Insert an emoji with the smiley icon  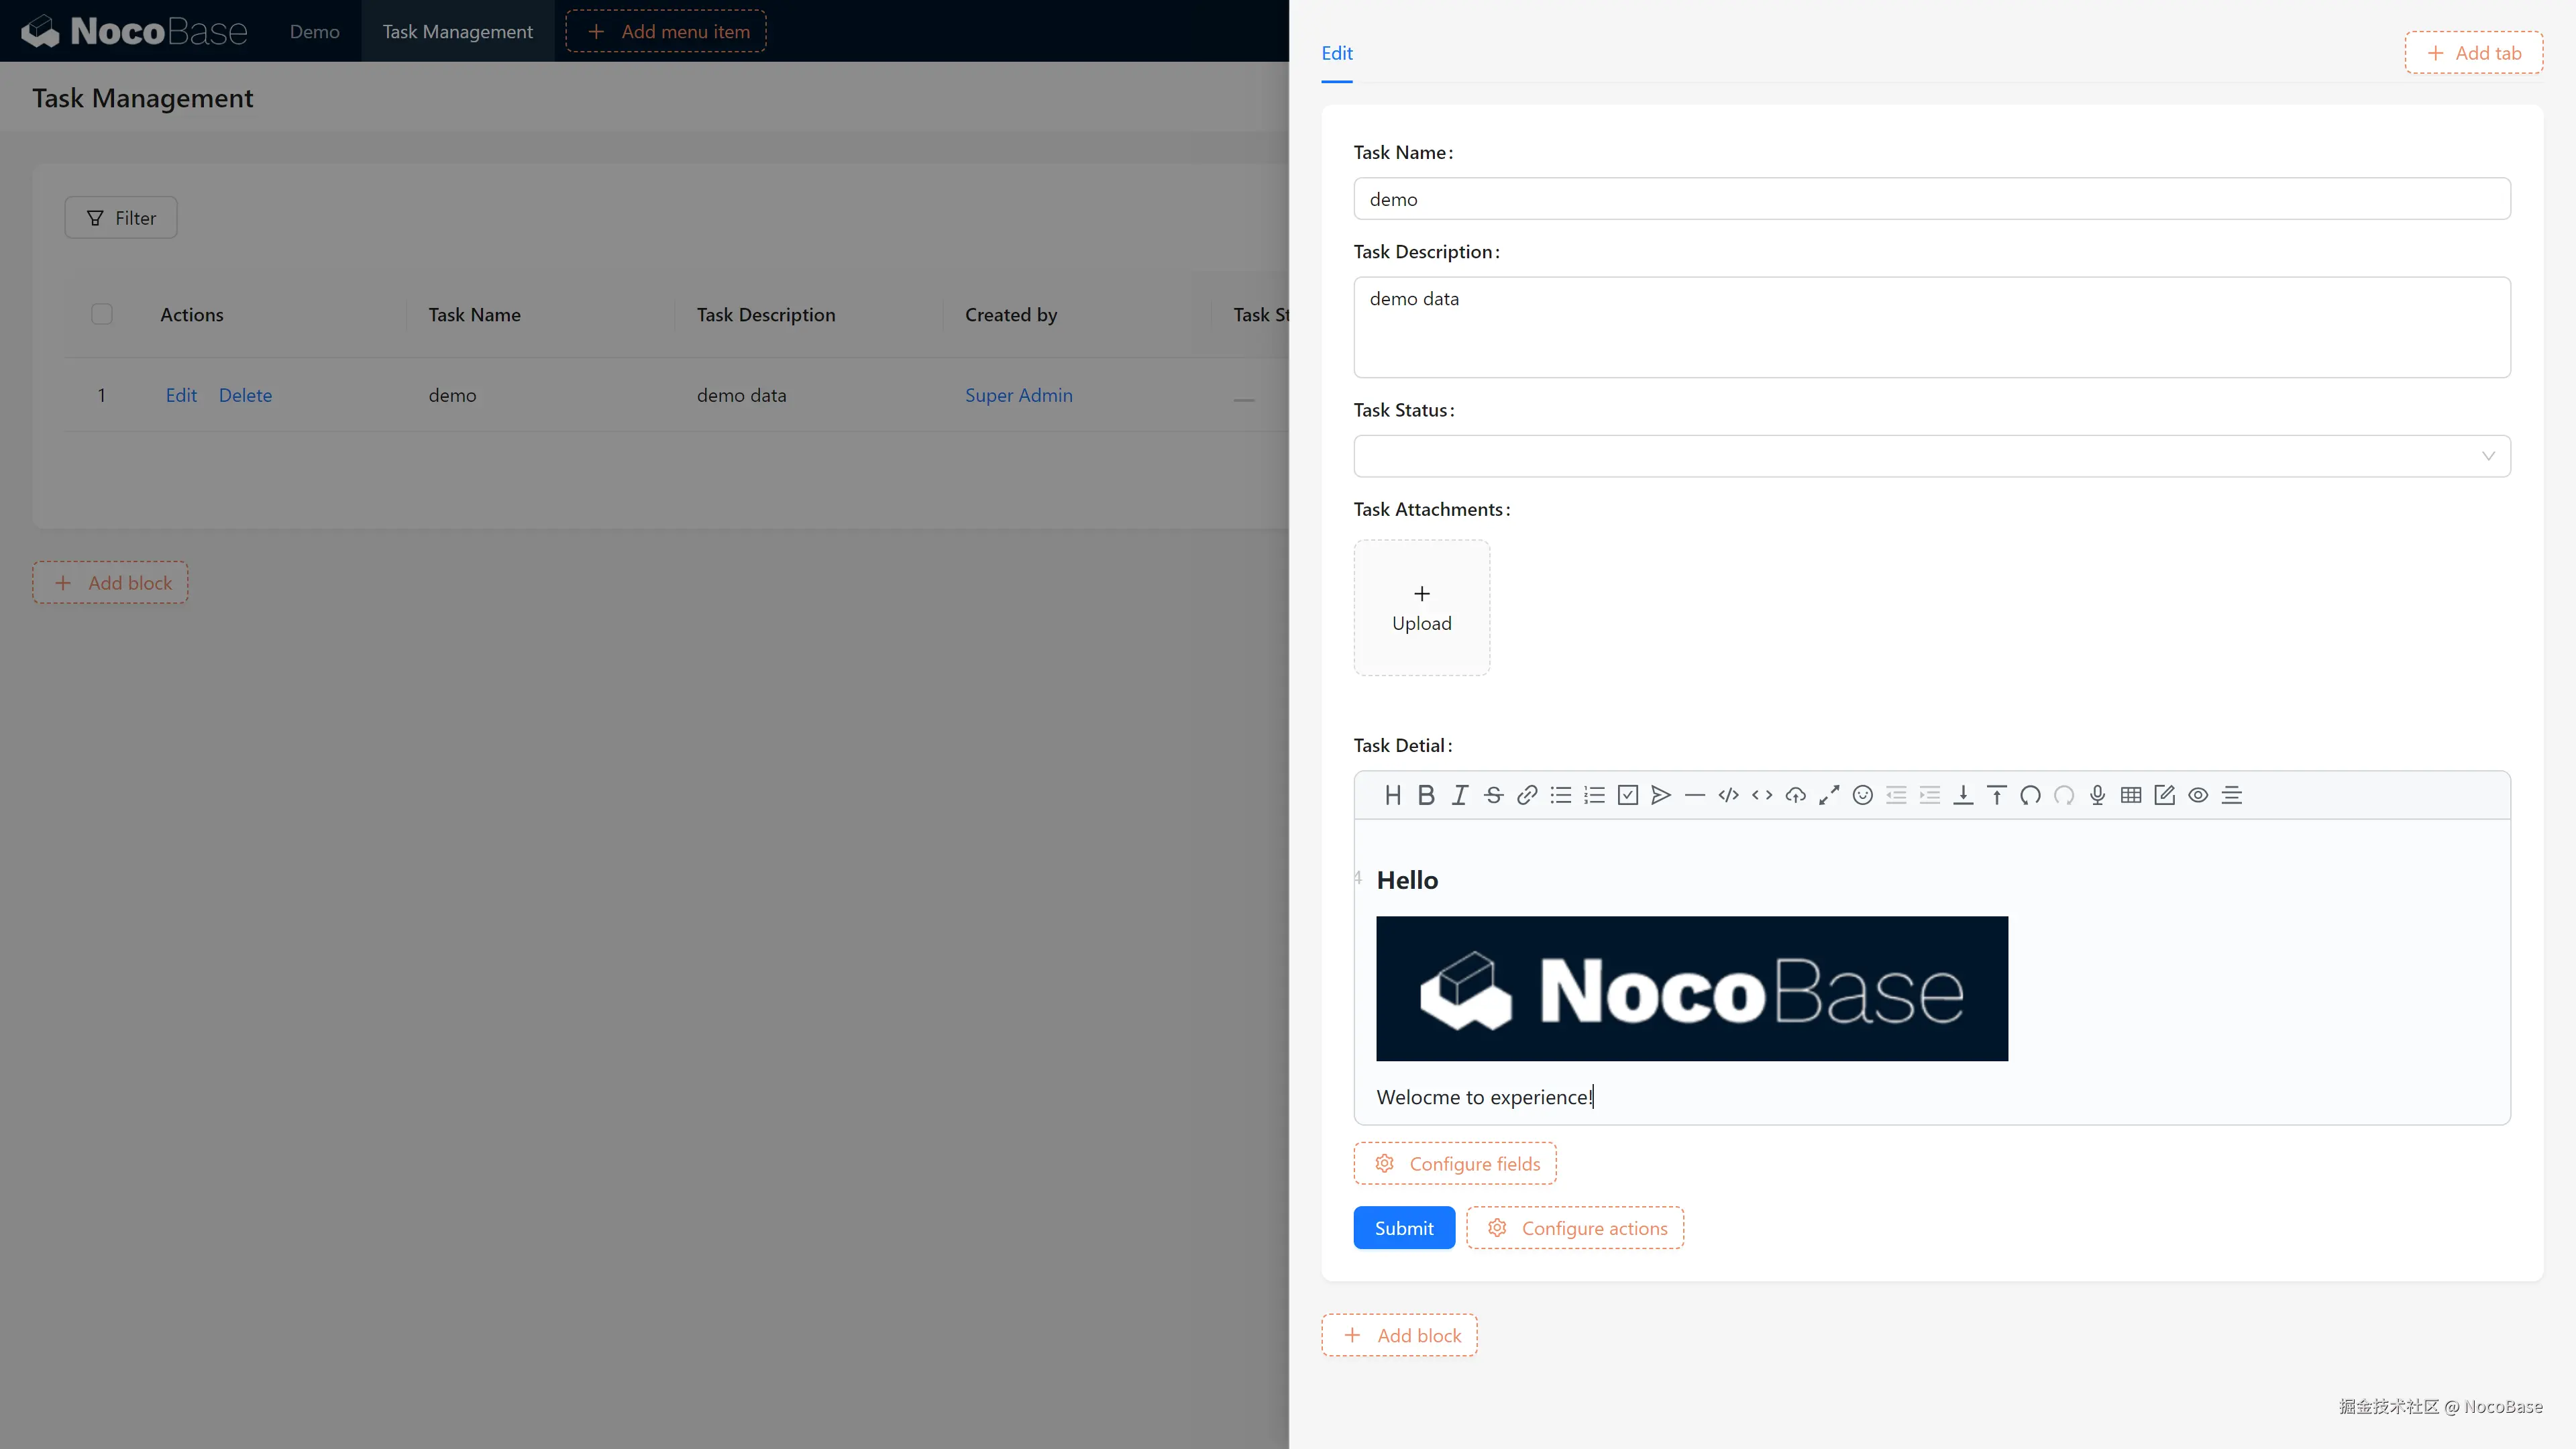pos(1862,795)
